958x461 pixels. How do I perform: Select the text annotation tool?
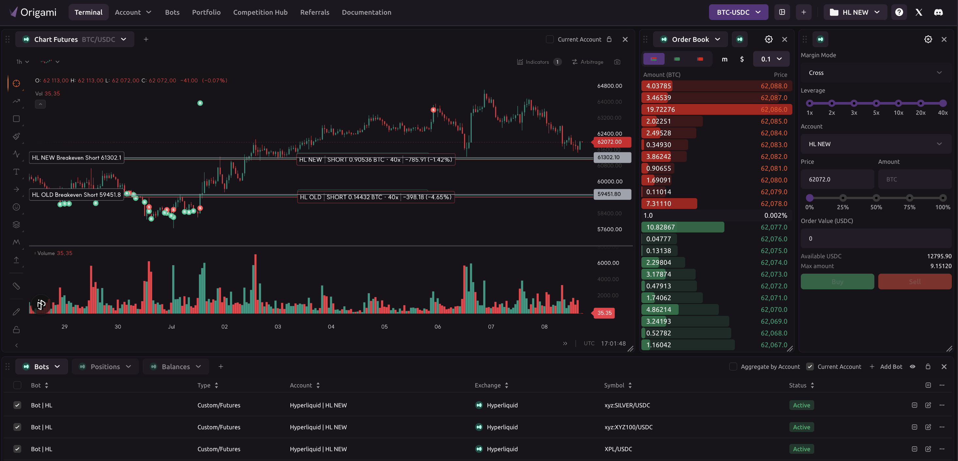coord(16,172)
